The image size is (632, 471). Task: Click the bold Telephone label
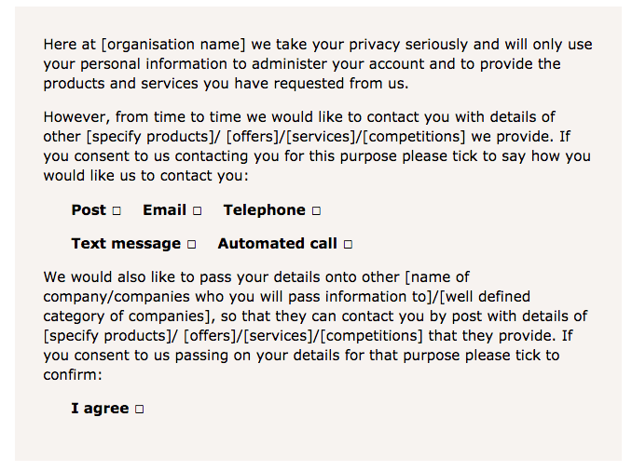tap(265, 210)
